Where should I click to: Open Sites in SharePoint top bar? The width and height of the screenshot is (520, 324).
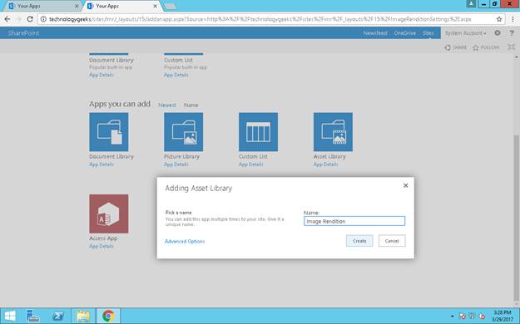(428, 33)
